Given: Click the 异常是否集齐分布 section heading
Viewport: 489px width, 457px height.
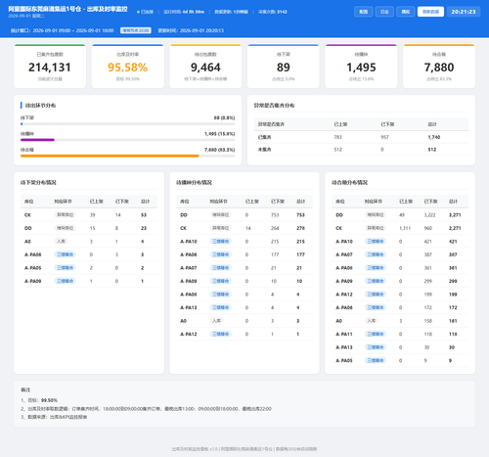Looking at the screenshot, I should point(274,106).
